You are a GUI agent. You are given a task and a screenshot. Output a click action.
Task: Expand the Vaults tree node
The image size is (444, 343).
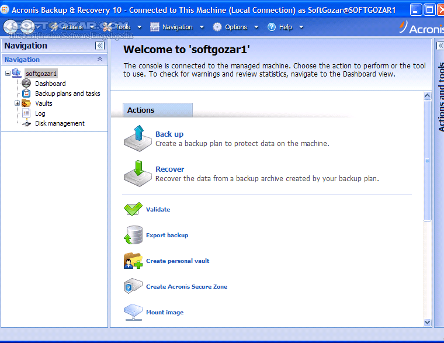click(17, 103)
